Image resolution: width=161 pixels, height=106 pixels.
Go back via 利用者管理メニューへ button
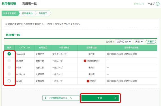click(61, 98)
